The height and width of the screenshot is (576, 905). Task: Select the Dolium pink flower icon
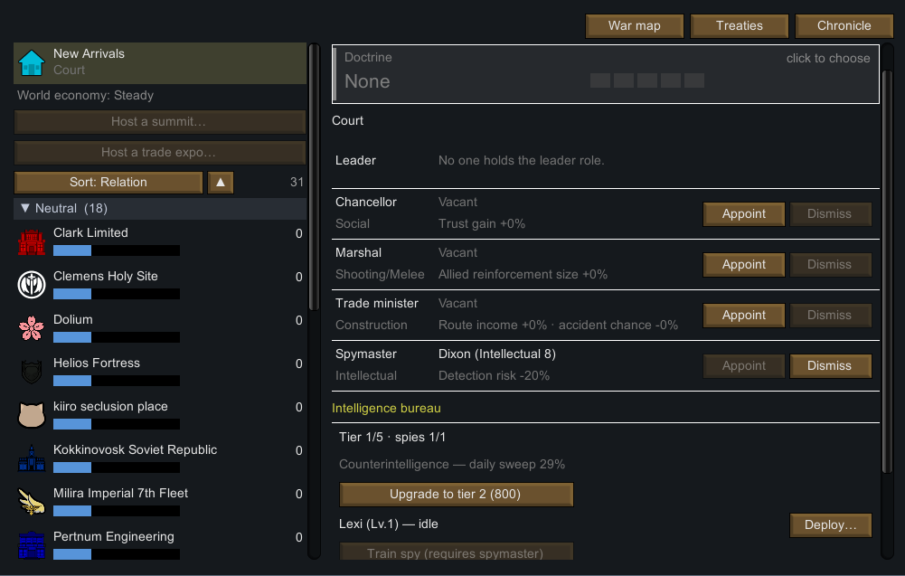coord(31,328)
